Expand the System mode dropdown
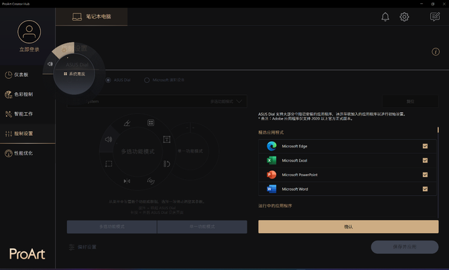This screenshot has height=270, width=449. [157, 102]
